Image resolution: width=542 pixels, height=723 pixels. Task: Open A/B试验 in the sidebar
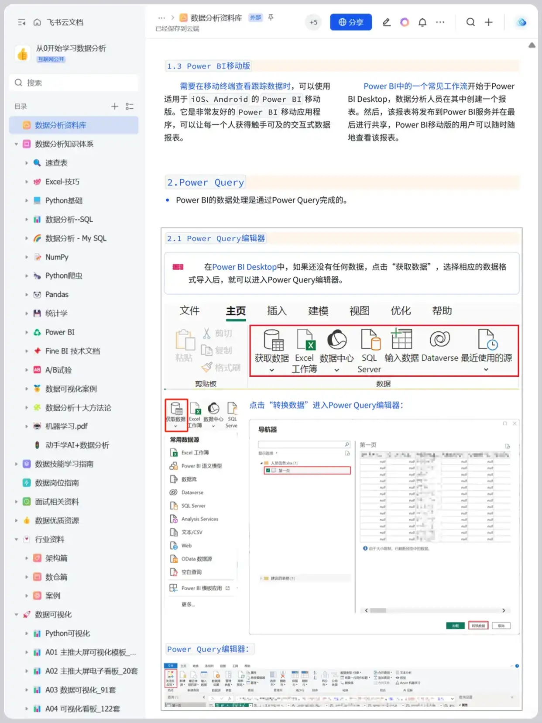pos(58,370)
